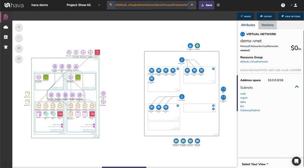The width and height of the screenshot is (304, 168).
Task: Open View Options
Action: [291, 17]
